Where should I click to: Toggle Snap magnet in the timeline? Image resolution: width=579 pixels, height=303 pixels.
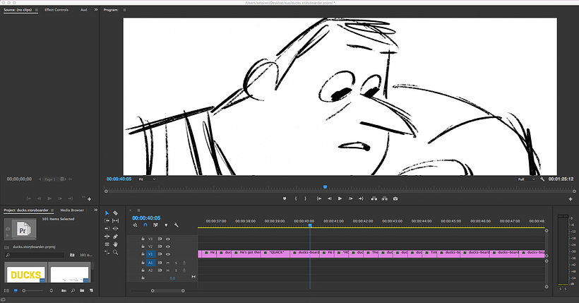[x=145, y=225]
